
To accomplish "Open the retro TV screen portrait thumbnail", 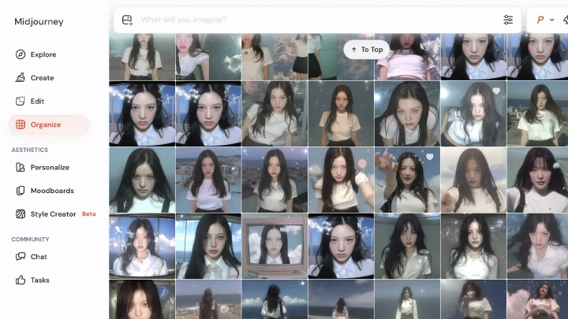I will pyautogui.click(x=275, y=246).
